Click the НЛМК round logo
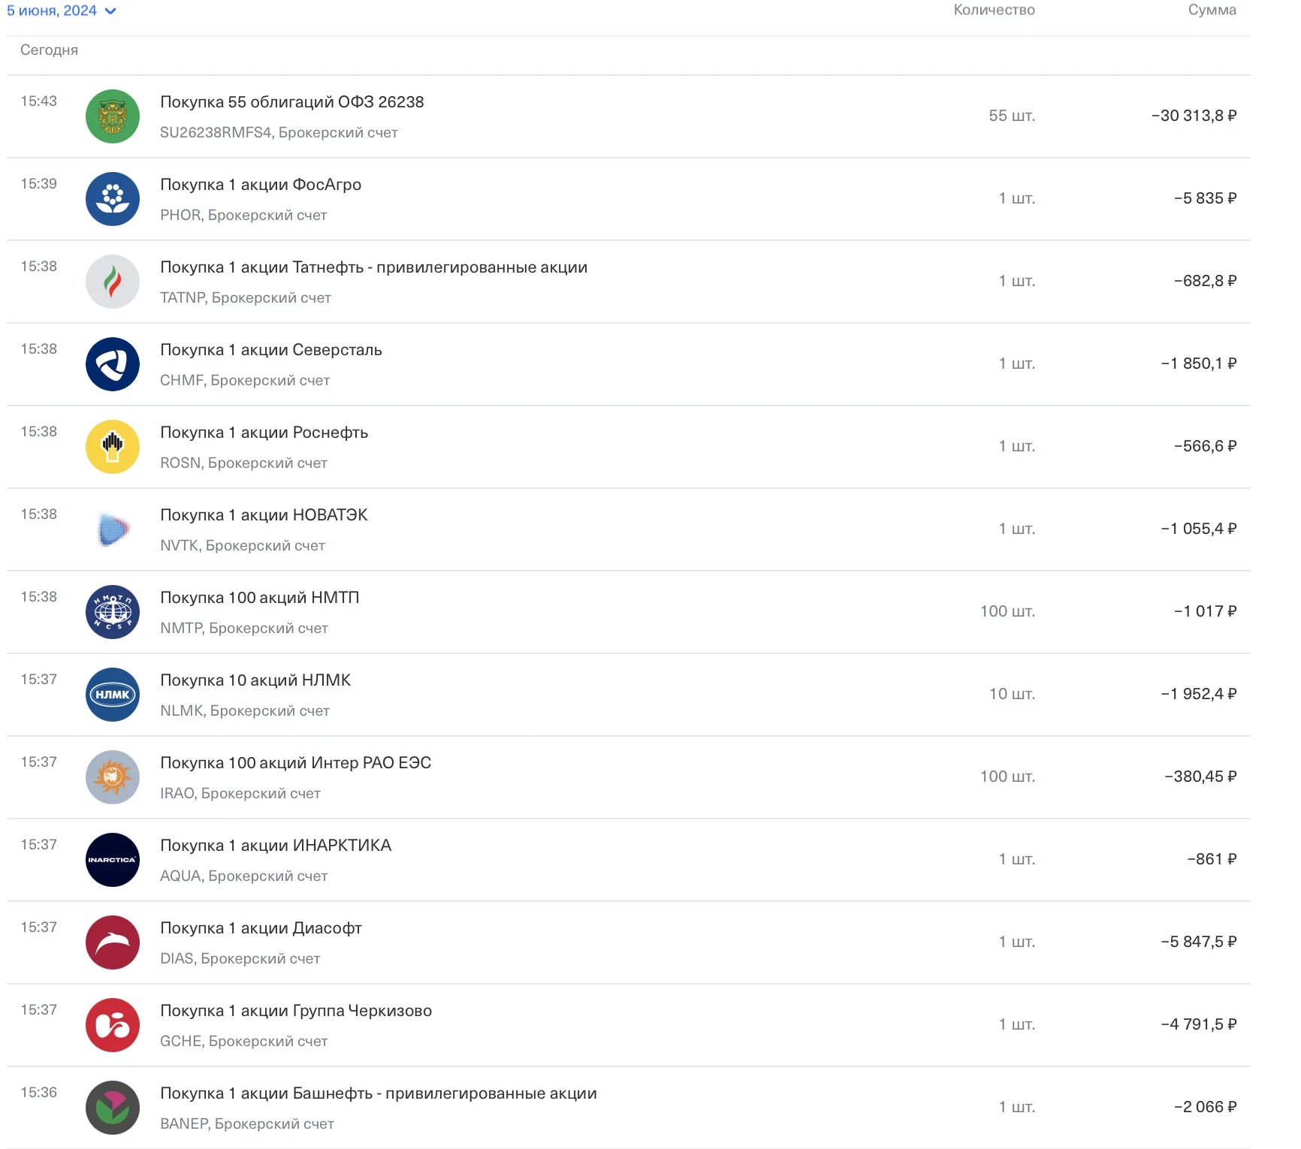The image size is (1301, 1149). point(113,695)
